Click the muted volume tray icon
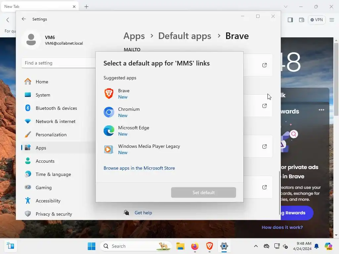 point(286,246)
